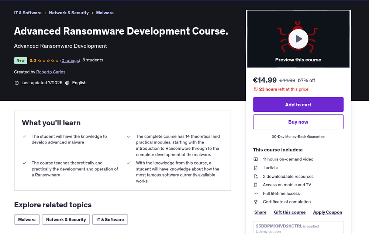Image resolution: width=369 pixels, height=234 pixels.
Task: Navigate to IT & Software breadcrumb
Action: [x=28, y=13]
